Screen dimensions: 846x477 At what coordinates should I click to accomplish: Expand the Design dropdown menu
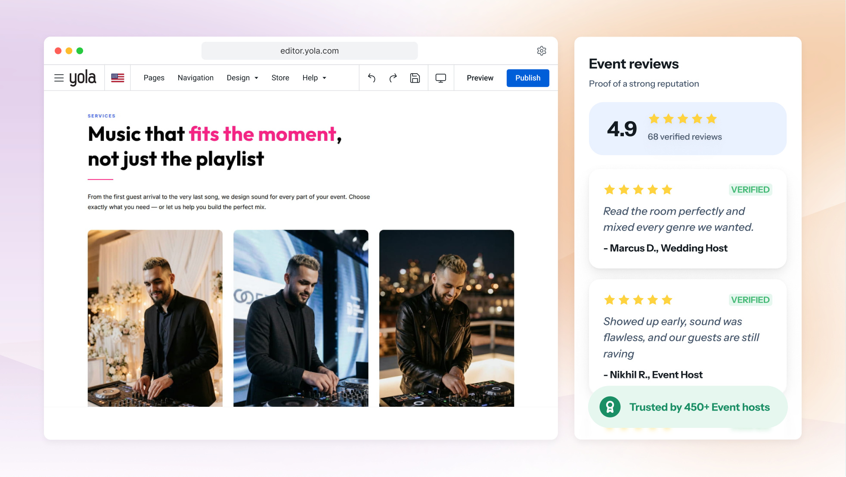pyautogui.click(x=242, y=78)
